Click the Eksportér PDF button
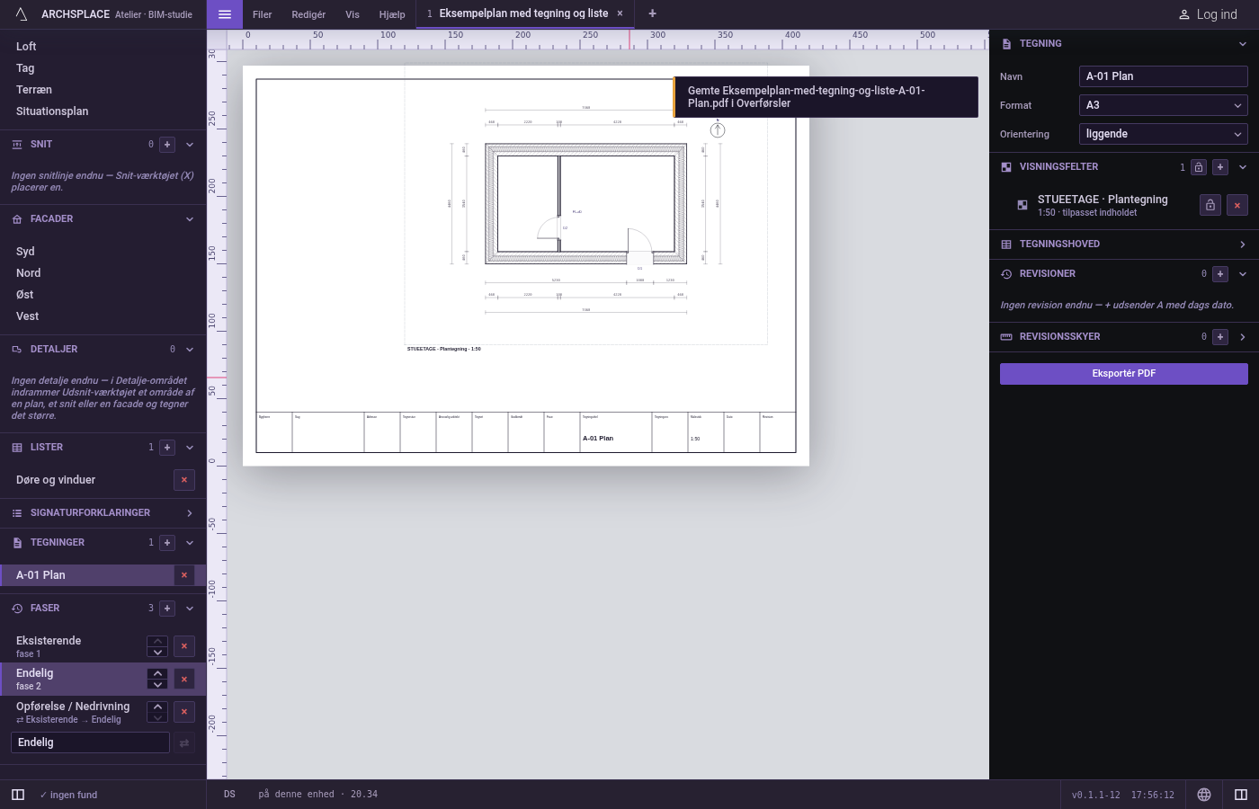The height and width of the screenshot is (809, 1259). (x=1124, y=374)
